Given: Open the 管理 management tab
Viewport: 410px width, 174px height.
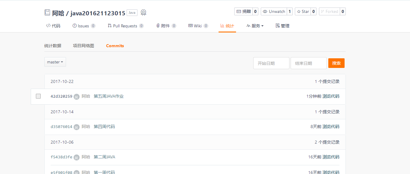Looking at the screenshot, I should (x=282, y=26).
